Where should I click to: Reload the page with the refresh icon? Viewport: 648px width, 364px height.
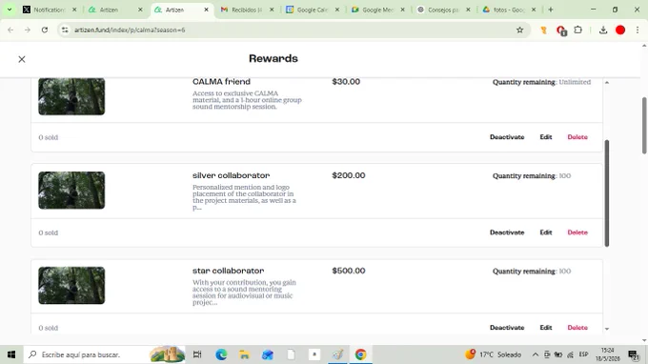(x=45, y=30)
